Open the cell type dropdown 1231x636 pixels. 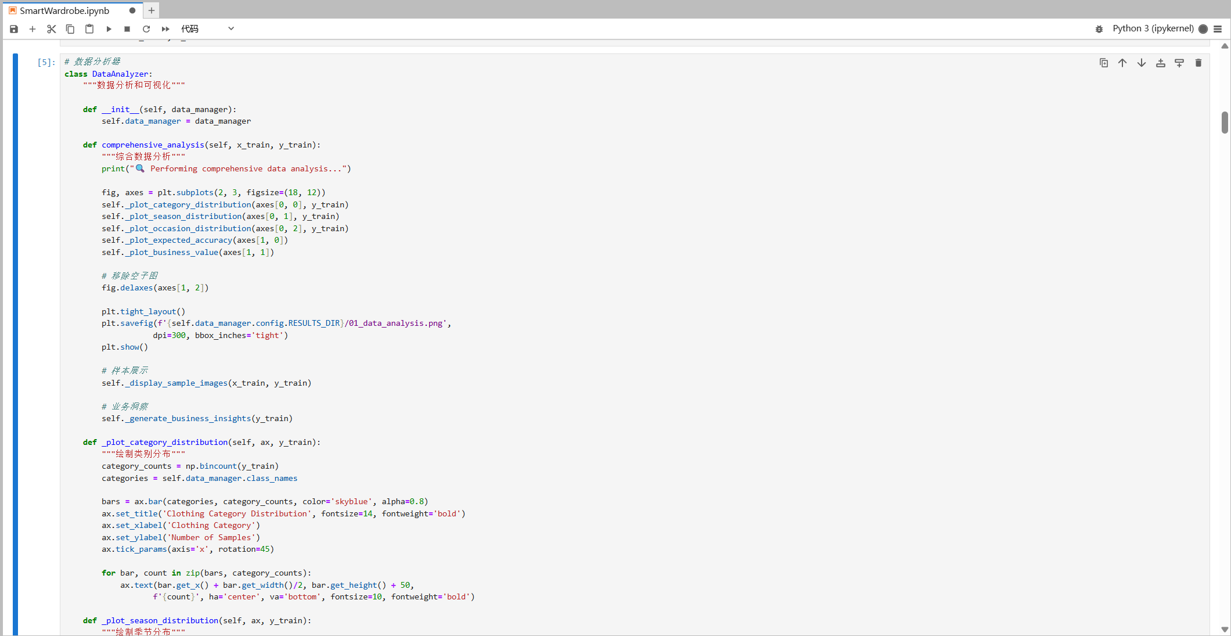(207, 29)
